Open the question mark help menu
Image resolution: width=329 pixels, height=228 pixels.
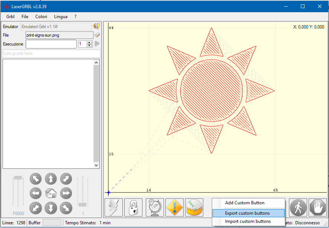point(76,17)
